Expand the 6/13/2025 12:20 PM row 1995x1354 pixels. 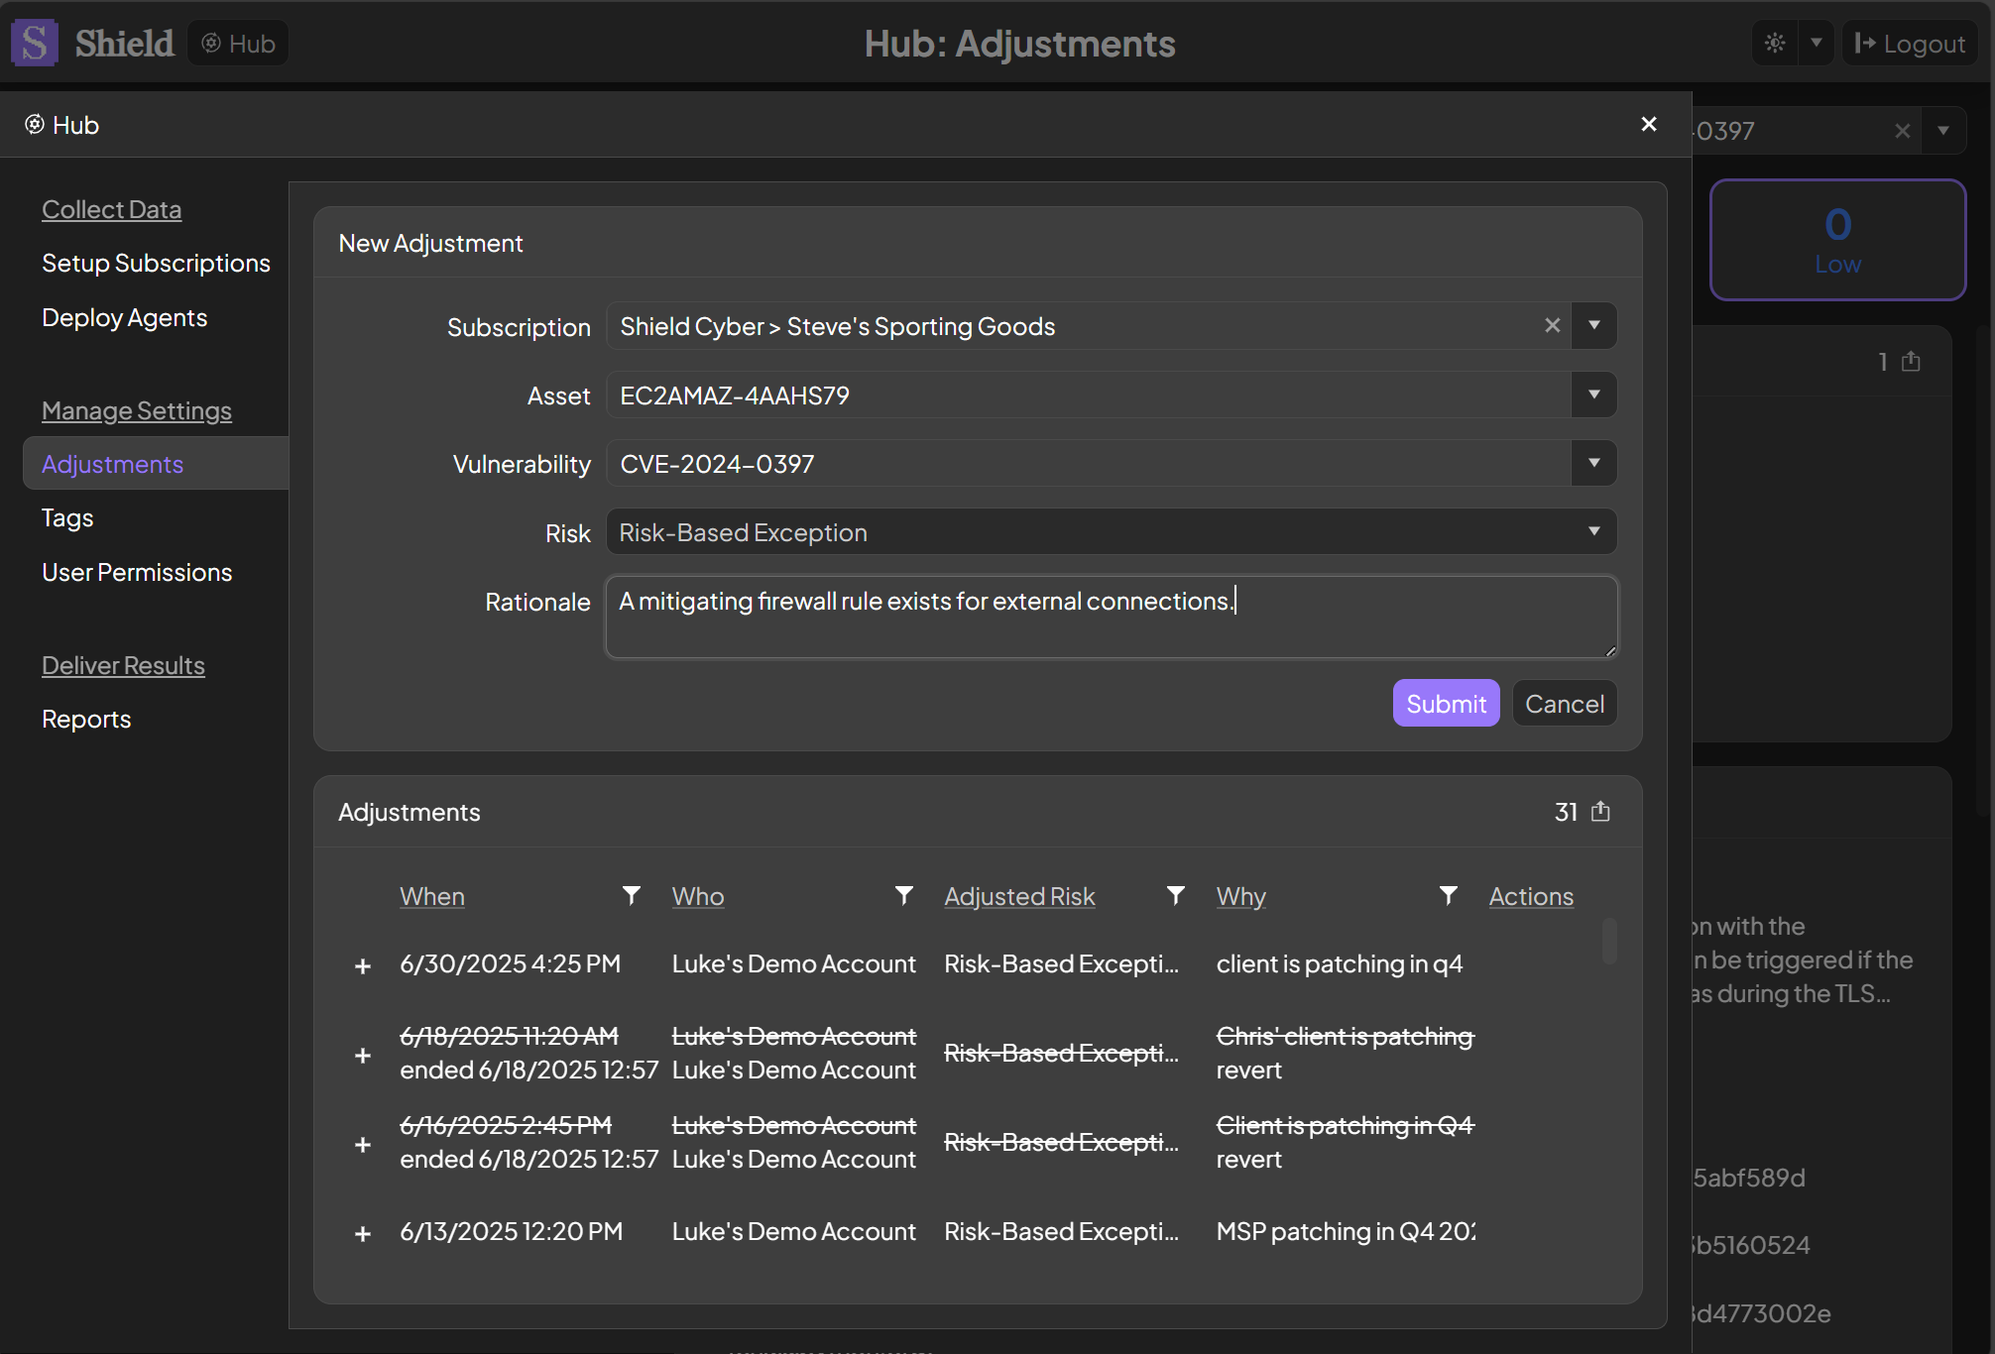click(x=363, y=1233)
